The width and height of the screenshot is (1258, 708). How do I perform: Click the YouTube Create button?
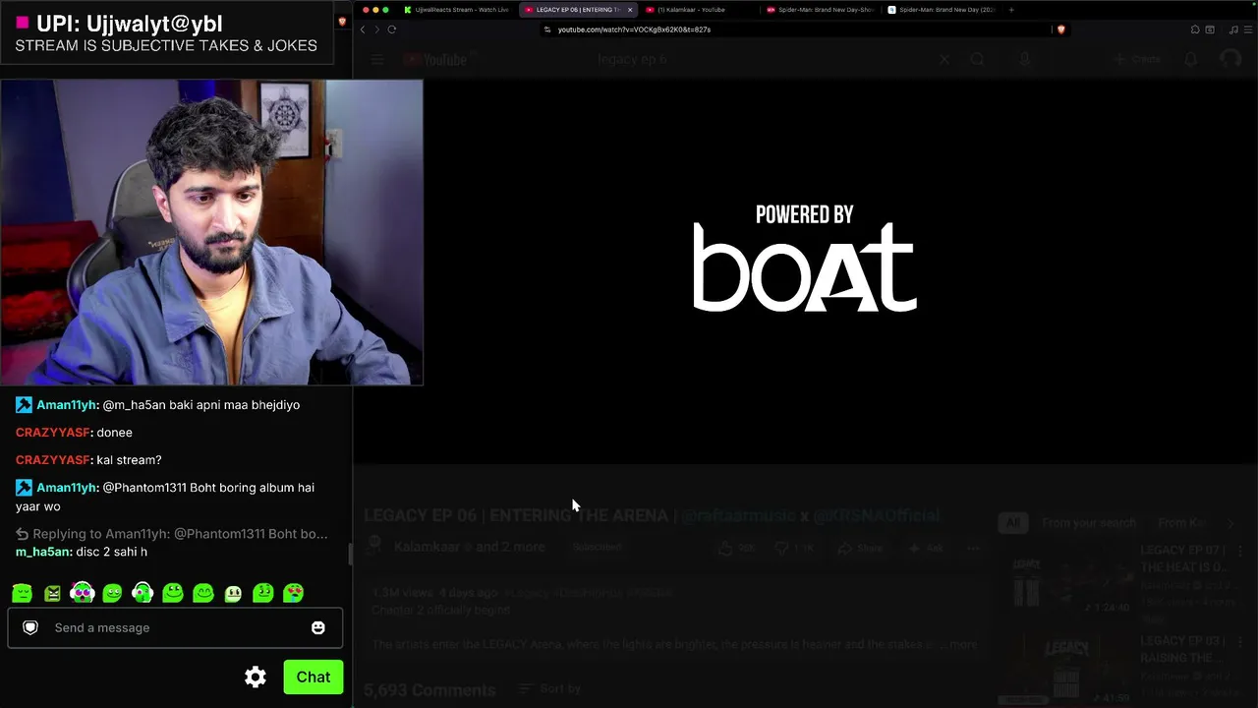pyautogui.click(x=1137, y=60)
